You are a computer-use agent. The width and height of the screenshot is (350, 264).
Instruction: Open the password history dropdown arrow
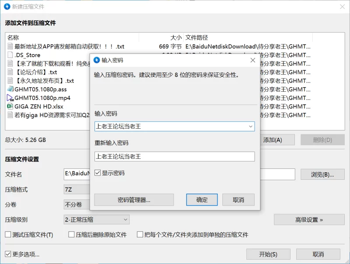[x=250, y=127]
